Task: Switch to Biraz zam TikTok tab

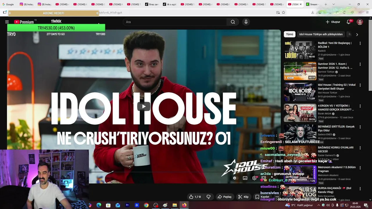Action: point(152,4)
